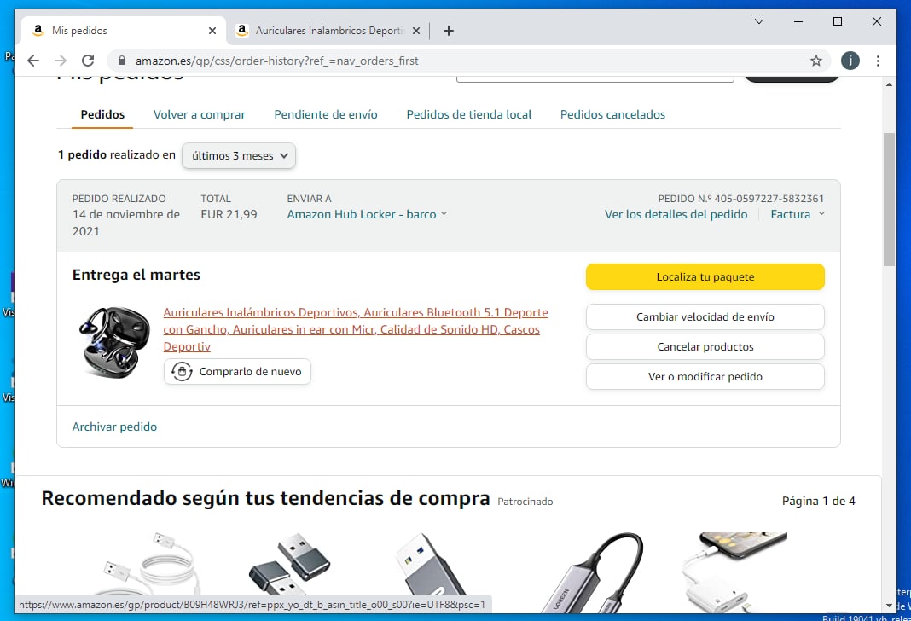The height and width of the screenshot is (621, 911).
Task: Open the Pedidos tab
Action: click(102, 114)
